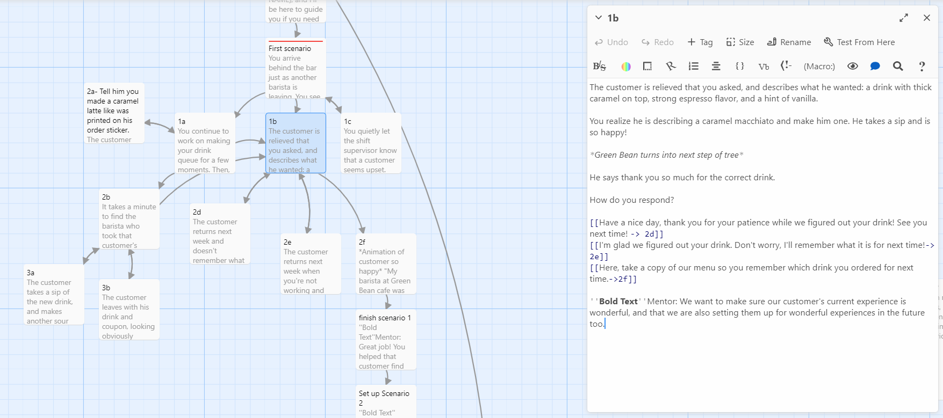Open the (Macro:) builder
The height and width of the screenshot is (418, 943).
click(x=819, y=67)
